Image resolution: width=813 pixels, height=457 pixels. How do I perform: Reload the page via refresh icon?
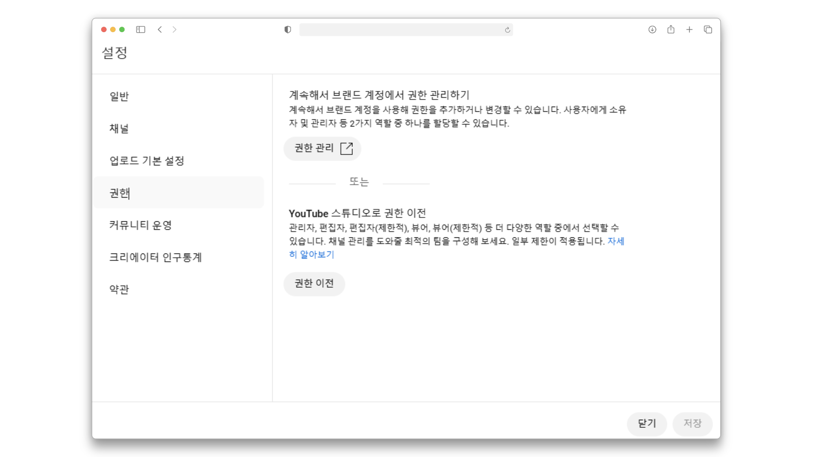coord(507,30)
